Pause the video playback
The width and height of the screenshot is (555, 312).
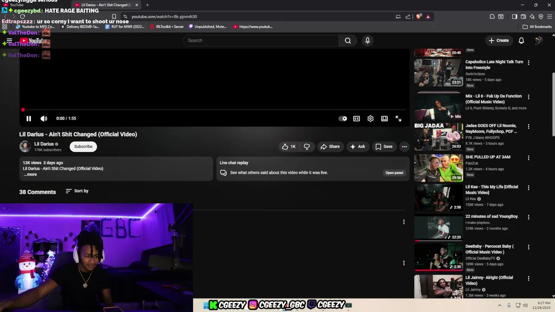coord(29,119)
